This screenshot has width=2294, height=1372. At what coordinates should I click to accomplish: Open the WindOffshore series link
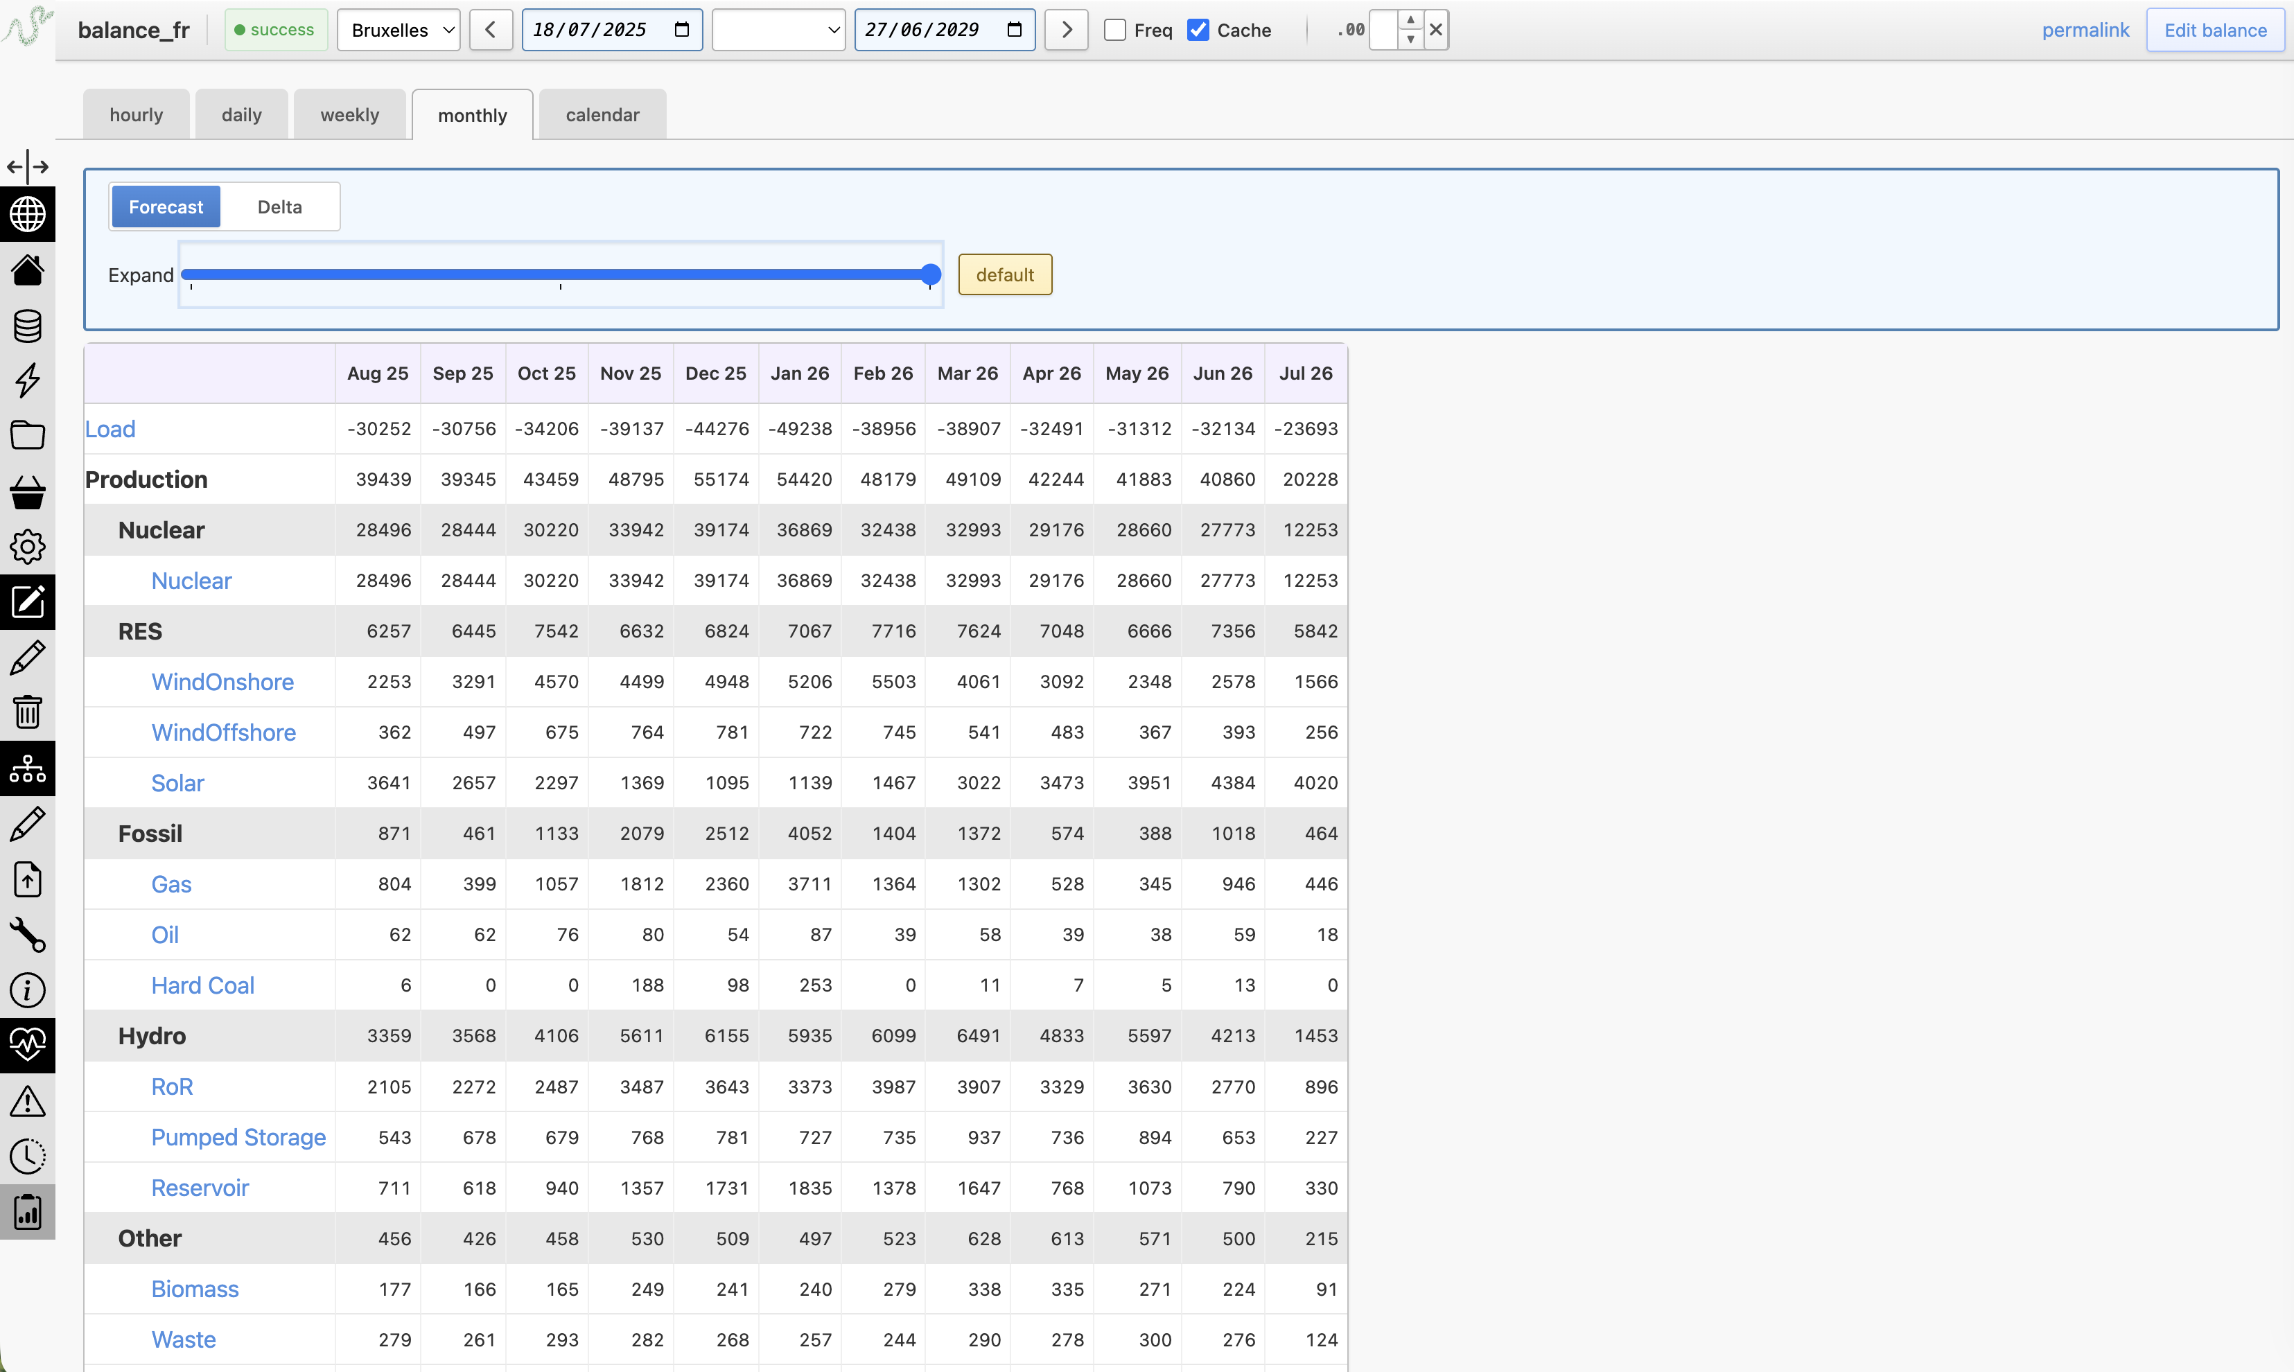tap(224, 732)
